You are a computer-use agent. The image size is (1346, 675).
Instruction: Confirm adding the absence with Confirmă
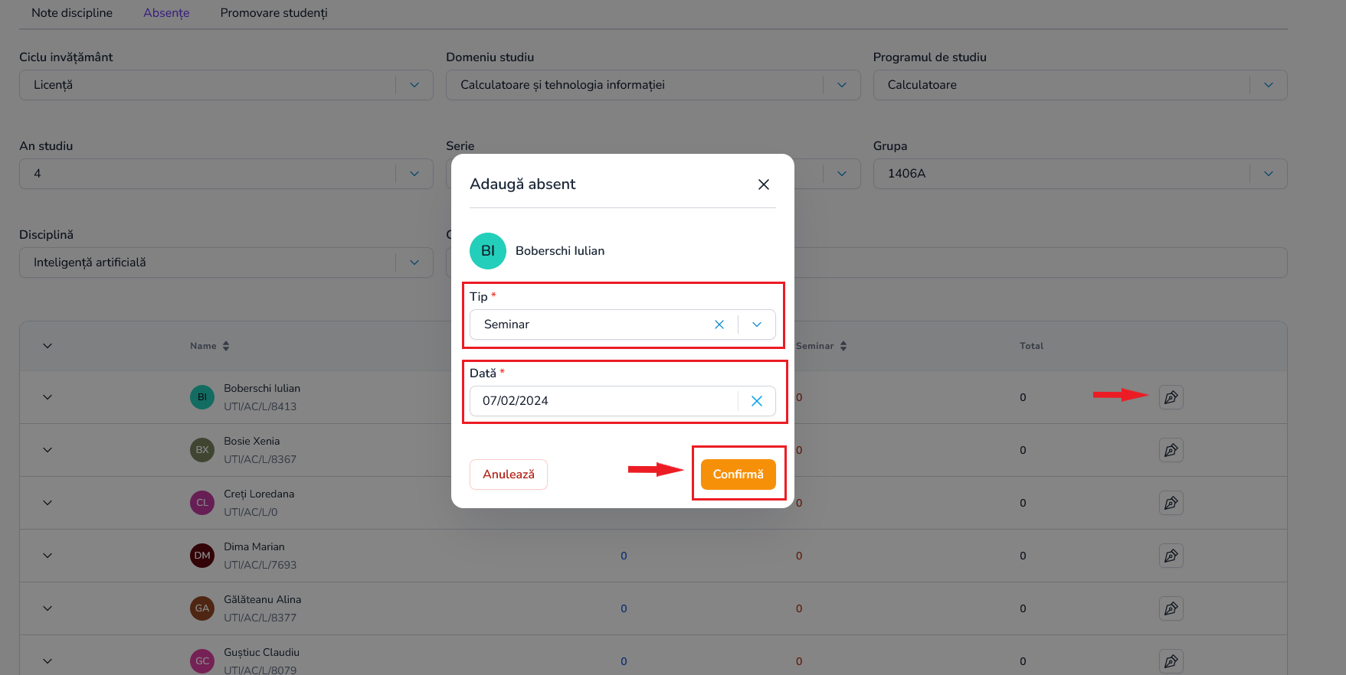click(x=738, y=474)
